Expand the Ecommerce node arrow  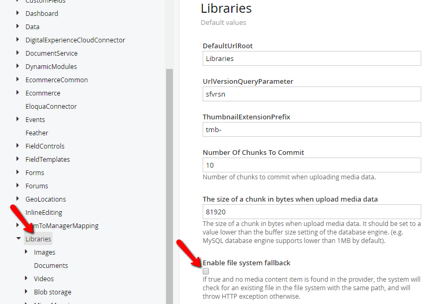[18, 92]
